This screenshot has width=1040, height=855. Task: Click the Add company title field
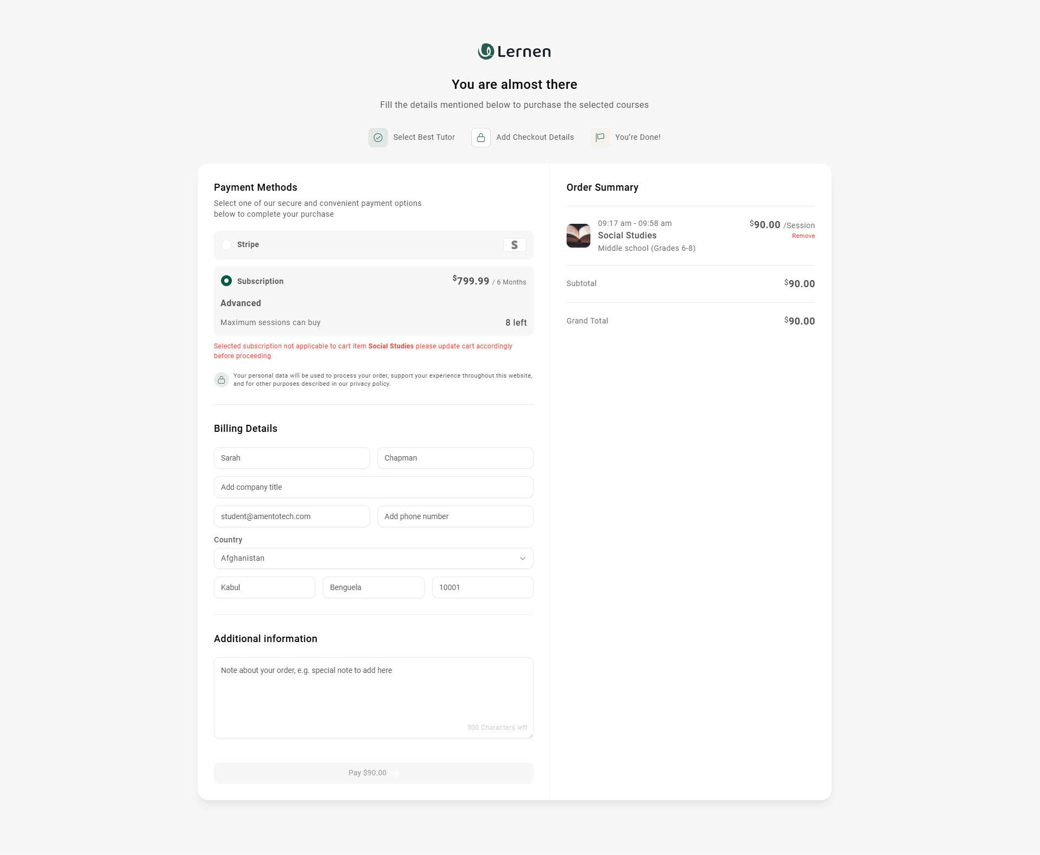[x=374, y=487]
